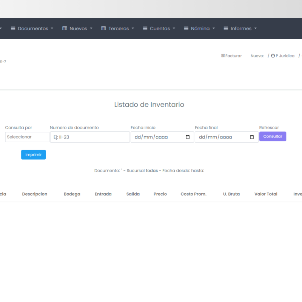The width and height of the screenshot is (302, 302).
Task: Open the Consulta por select box
Action: pyautogui.click(x=27, y=137)
